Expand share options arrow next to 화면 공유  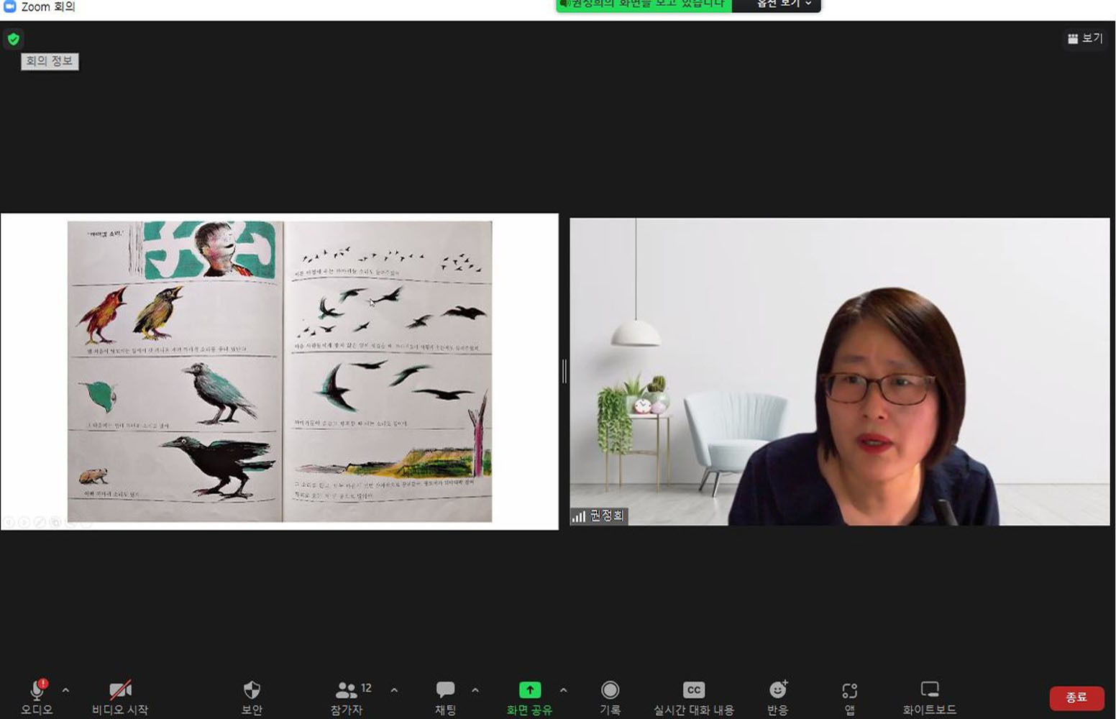pos(563,690)
